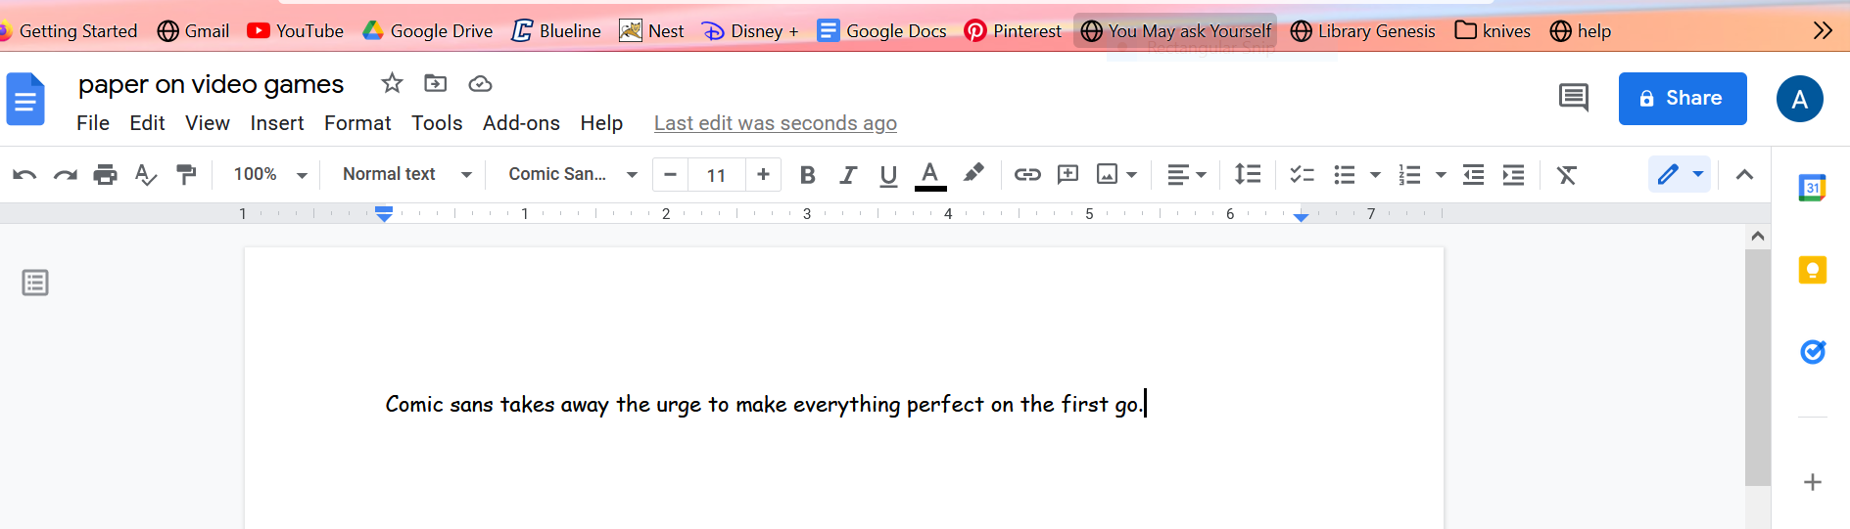Open the Format menu
The image size is (1850, 529).
pos(357,123)
